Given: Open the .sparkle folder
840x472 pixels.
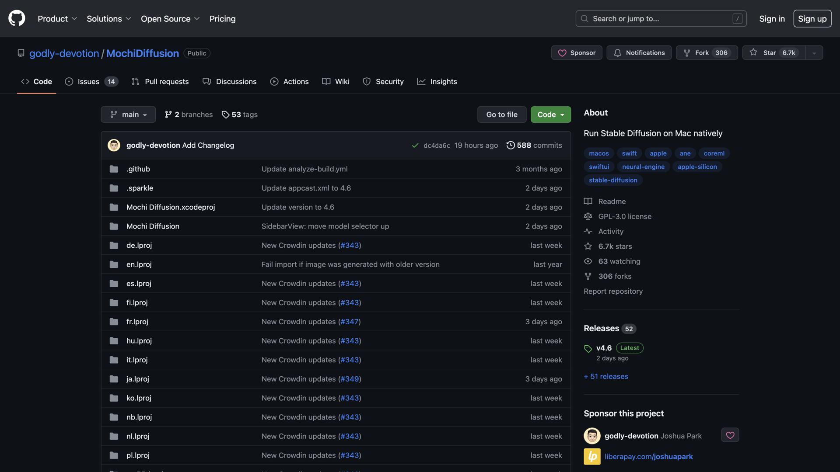Looking at the screenshot, I should pos(140,188).
